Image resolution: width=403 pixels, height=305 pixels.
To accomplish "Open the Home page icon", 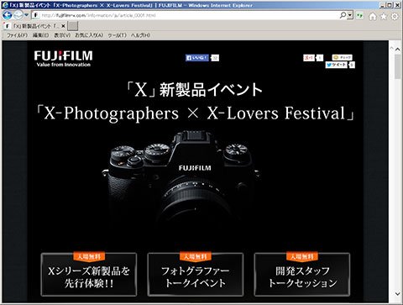I will pos(373,16).
